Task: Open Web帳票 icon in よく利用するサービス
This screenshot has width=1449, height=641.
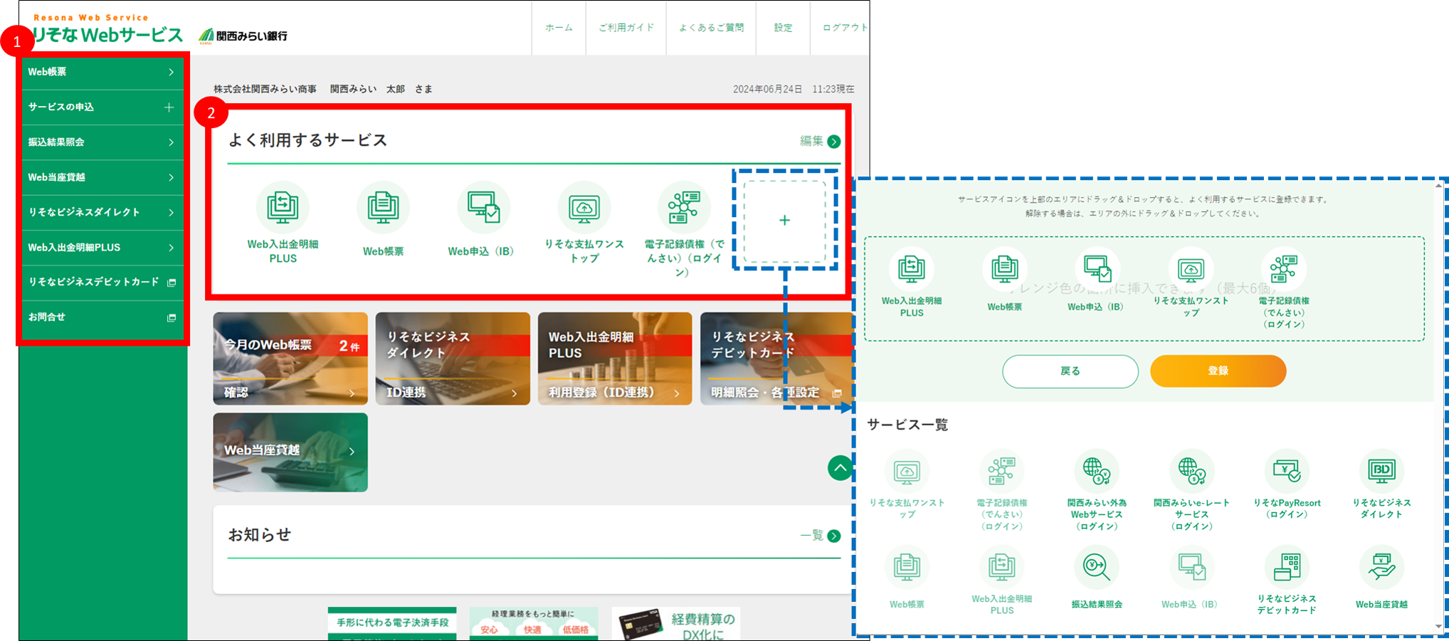Action: pyautogui.click(x=383, y=208)
